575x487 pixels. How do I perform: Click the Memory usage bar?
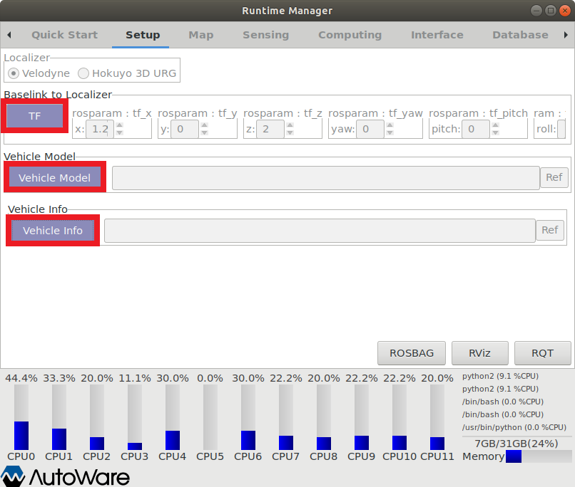[538, 456]
